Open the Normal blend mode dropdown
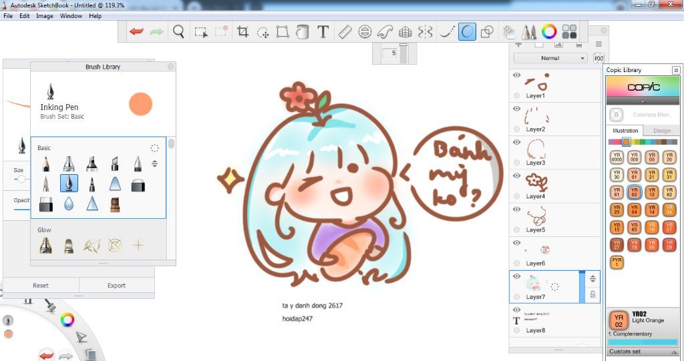The width and height of the screenshot is (684, 361). tap(550, 58)
